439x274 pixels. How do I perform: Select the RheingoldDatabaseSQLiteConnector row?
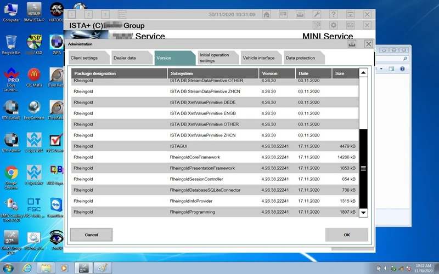click(x=215, y=190)
